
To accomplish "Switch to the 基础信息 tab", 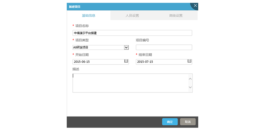I will coord(88,15).
